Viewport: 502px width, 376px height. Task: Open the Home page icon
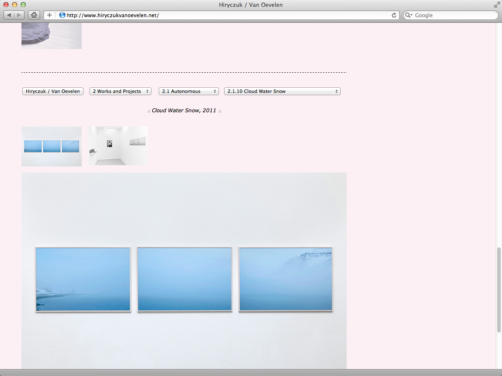[34, 15]
